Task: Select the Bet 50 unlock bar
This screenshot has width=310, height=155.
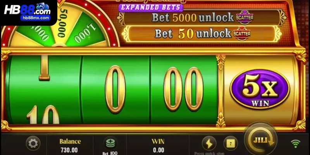Action: tap(202, 34)
